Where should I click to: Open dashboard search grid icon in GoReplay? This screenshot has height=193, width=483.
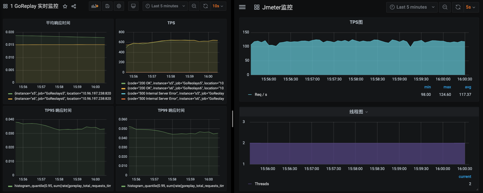[x=5, y=6]
